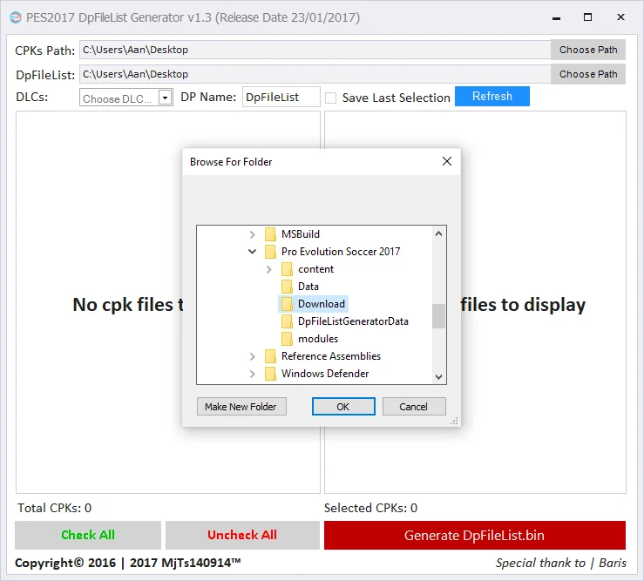Expand the Reference Assemblies node

click(252, 356)
